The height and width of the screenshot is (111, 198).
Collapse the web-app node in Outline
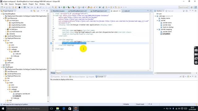pyautogui.click(x=155, y=16)
